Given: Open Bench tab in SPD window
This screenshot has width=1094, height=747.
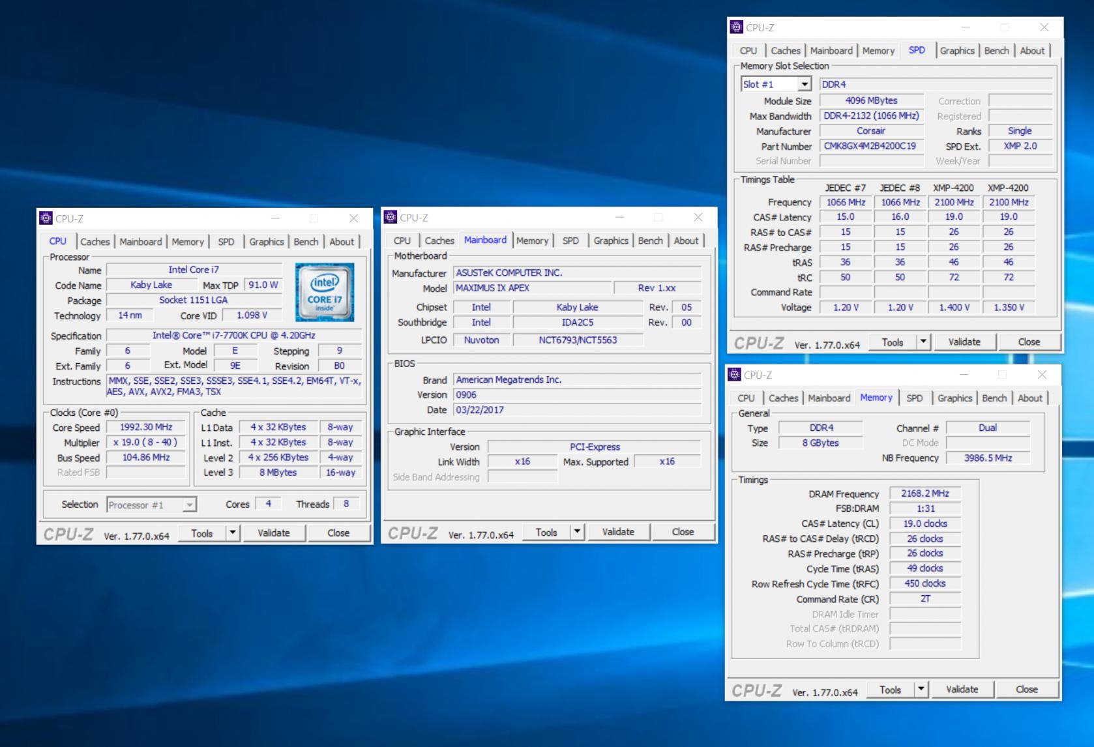Looking at the screenshot, I should [996, 50].
